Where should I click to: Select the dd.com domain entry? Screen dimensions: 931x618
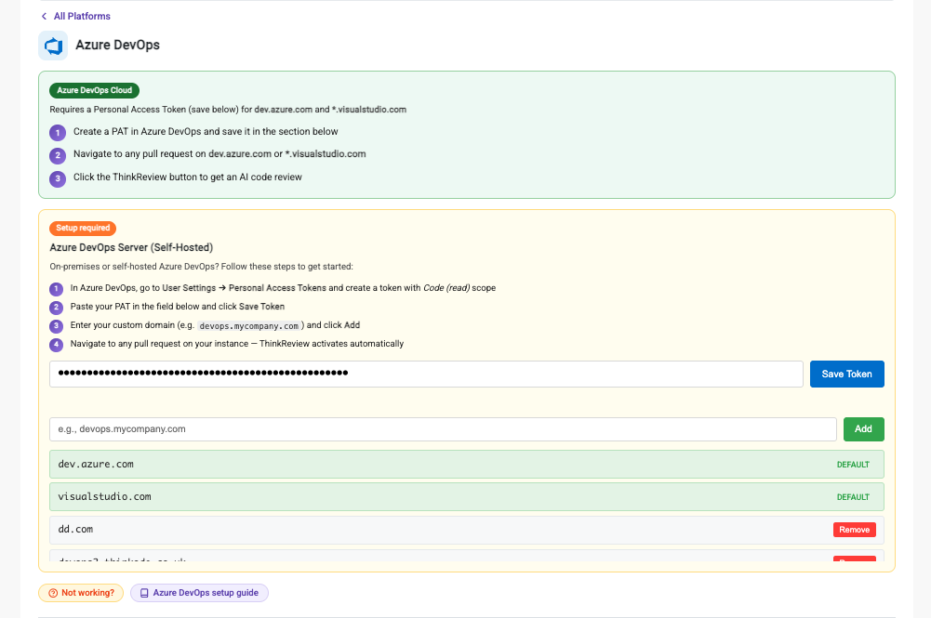[467, 530]
